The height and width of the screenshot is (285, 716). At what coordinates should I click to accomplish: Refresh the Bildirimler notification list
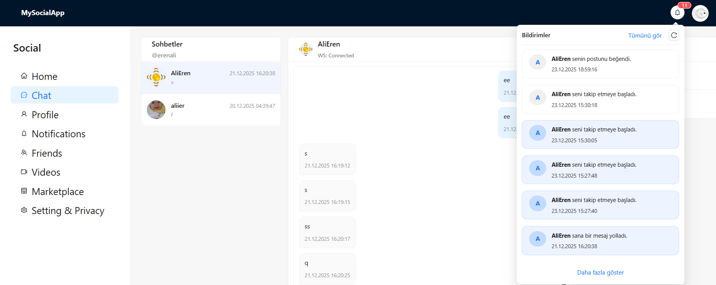[x=674, y=35]
